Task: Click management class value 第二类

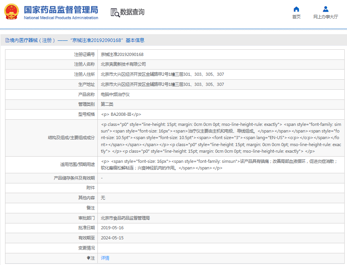Action: [107, 105]
